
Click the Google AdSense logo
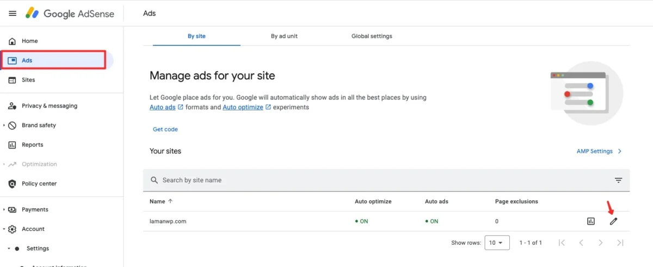(70, 14)
